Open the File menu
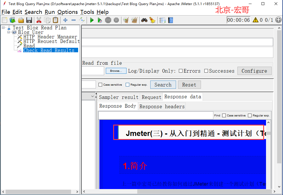The height and width of the screenshot is (195, 283). click(x=6, y=12)
